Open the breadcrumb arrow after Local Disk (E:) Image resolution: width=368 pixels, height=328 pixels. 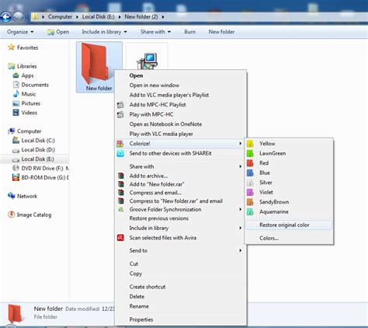[x=120, y=17]
